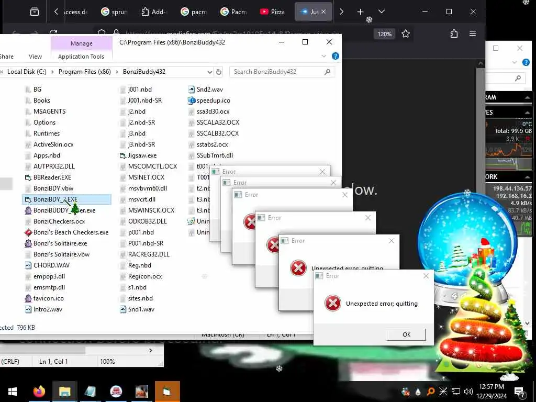
Task: Select the SSubTmr6.dll file
Action: (x=210, y=155)
